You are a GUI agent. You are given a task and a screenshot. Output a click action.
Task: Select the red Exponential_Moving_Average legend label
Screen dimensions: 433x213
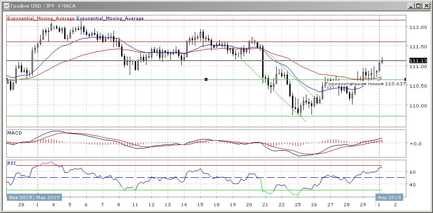pos(41,19)
